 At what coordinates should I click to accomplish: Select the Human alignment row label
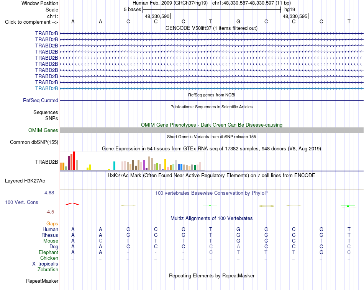pos(50,229)
